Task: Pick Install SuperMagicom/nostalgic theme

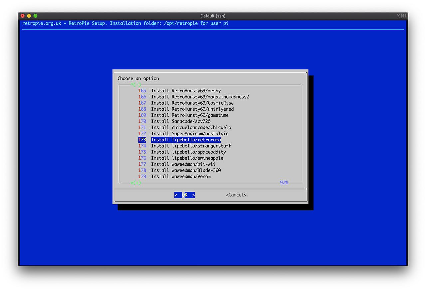Action: tap(190, 134)
